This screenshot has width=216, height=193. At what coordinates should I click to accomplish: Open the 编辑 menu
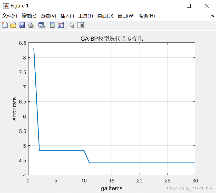[29, 16]
